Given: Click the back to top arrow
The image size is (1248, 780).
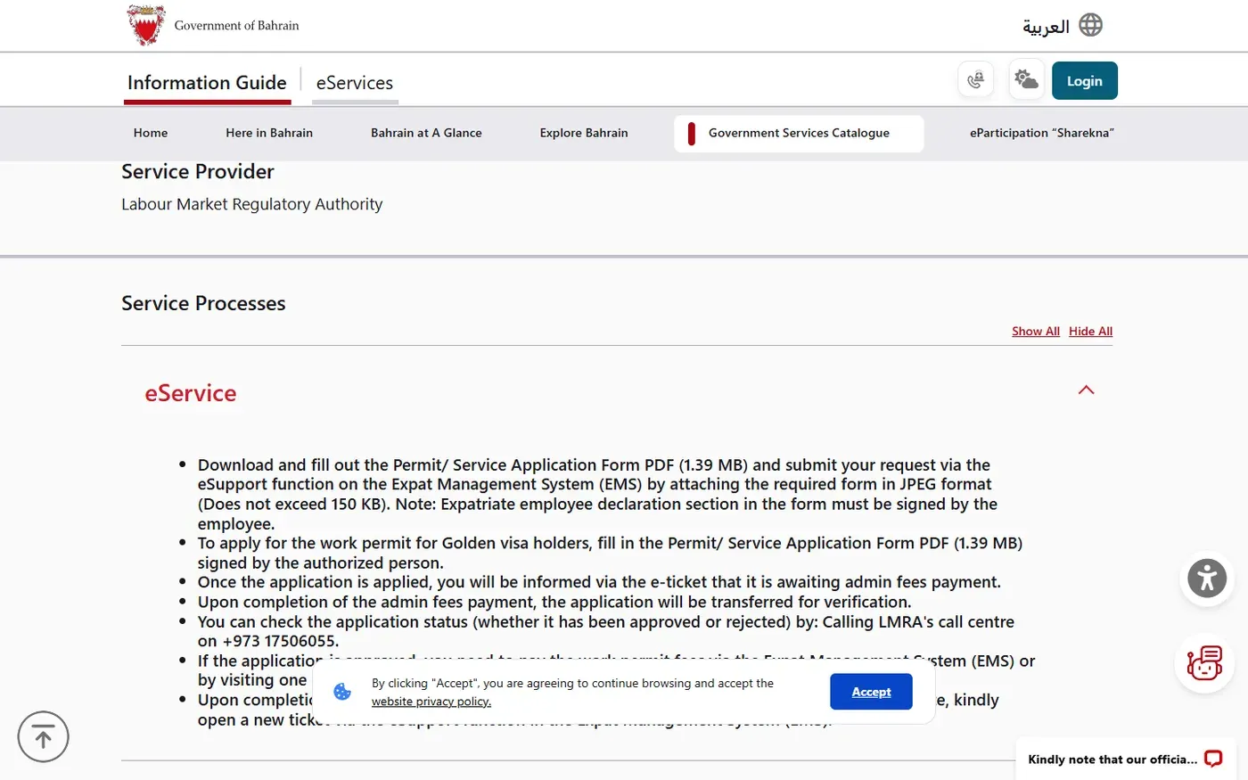Looking at the screenshot, I should pos(43,737).
